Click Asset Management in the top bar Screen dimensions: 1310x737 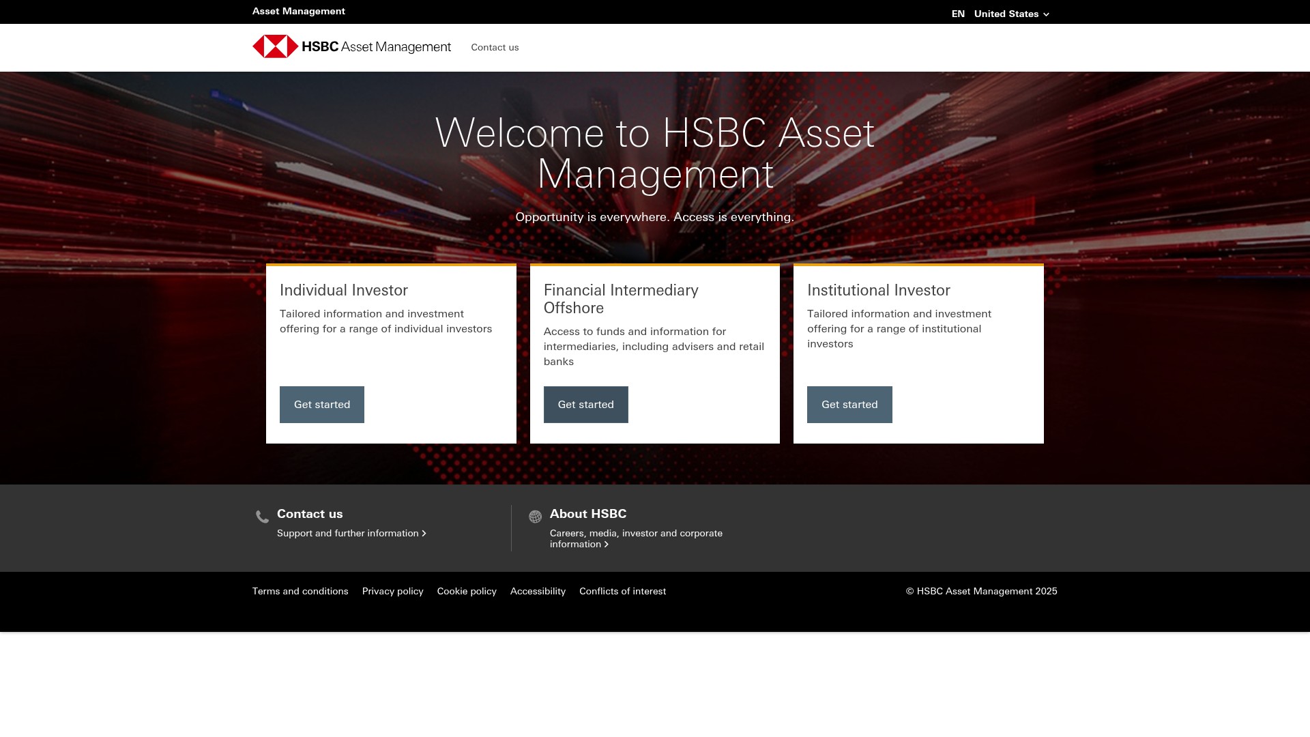tap(299, 11)
